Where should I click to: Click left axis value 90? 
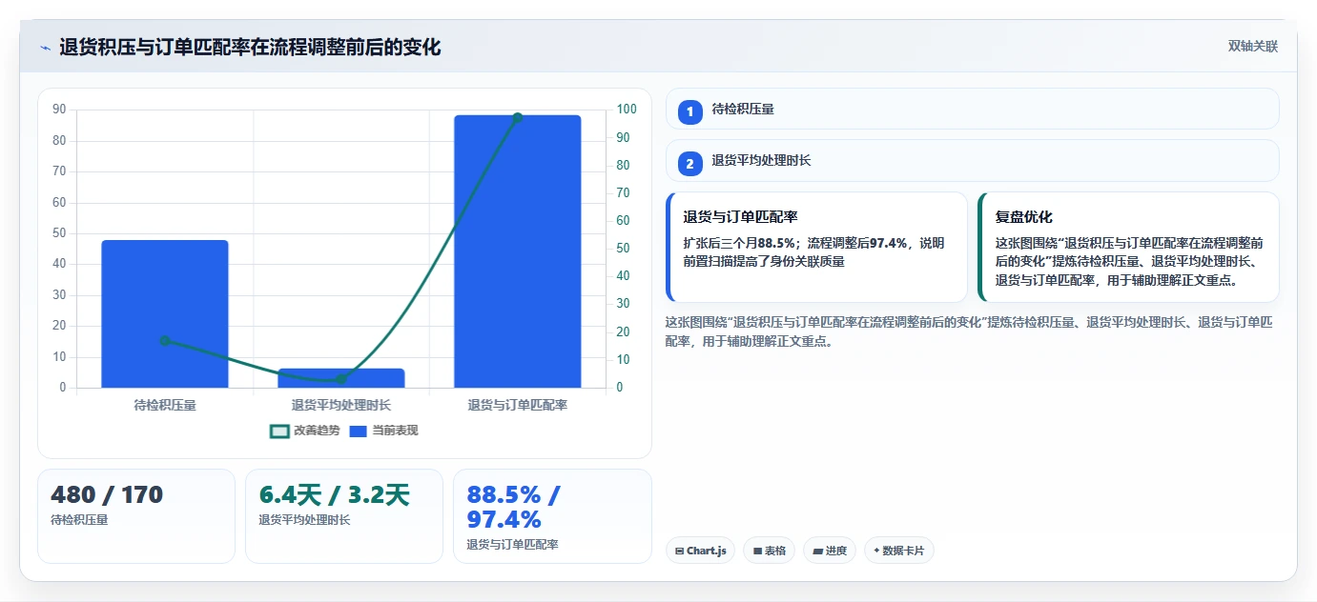click(x=59, y=110)
